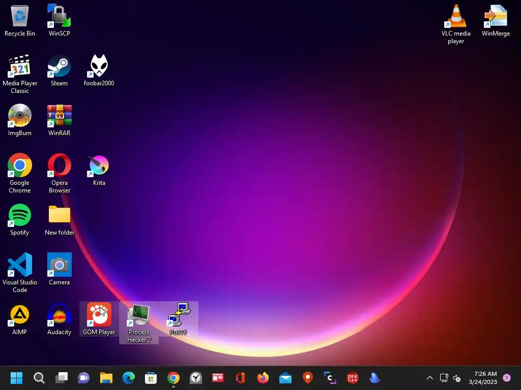Select the AIMP desktop icon

[20, 319]
